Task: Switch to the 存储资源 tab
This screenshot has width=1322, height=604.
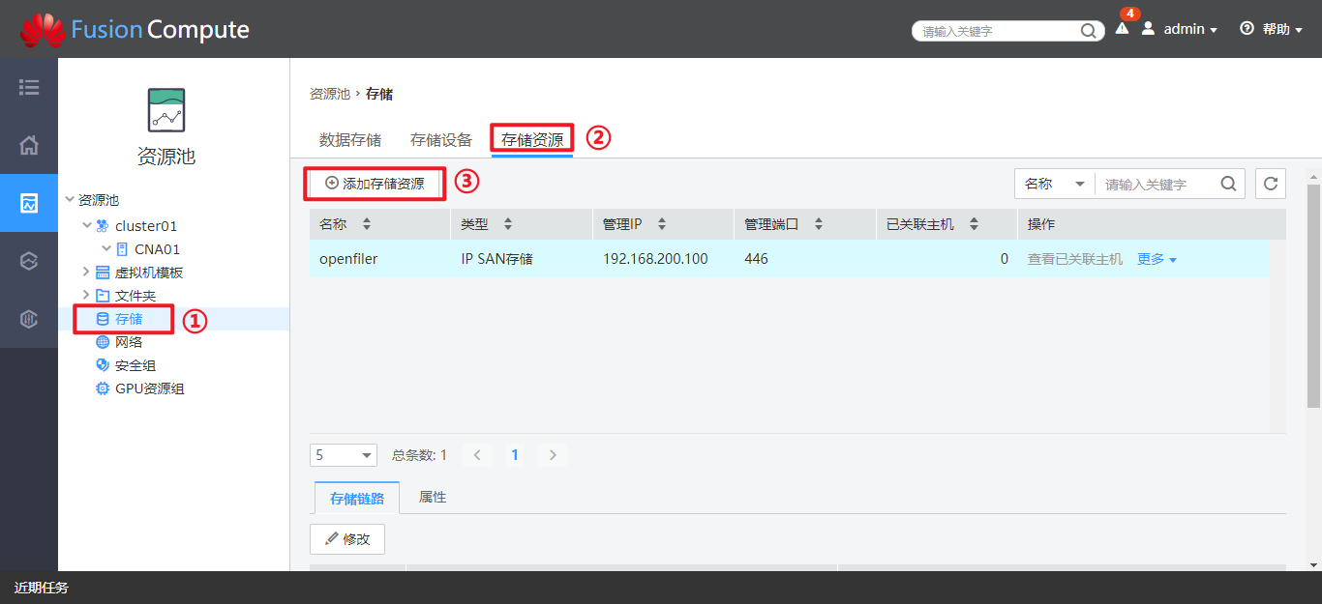Action: [532, 140]
